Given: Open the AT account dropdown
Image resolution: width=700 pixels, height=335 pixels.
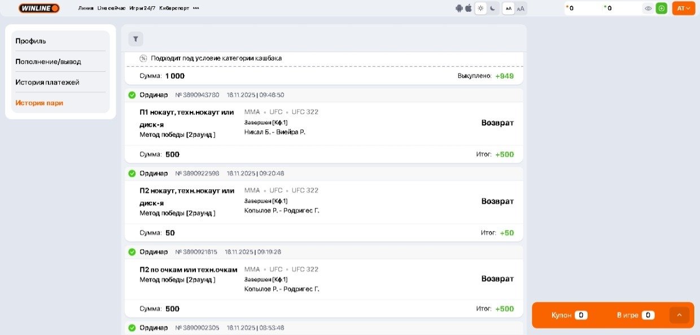Looking at the screenshot, I should click(684, 8).
